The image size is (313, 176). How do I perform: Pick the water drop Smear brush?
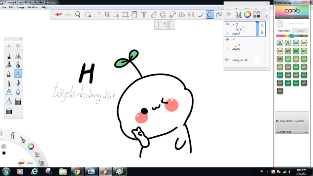coord(18,92)
